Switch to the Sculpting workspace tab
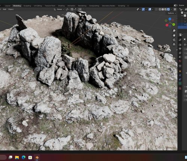The height and width of the screenshot is (161, 187). point(27,6)
